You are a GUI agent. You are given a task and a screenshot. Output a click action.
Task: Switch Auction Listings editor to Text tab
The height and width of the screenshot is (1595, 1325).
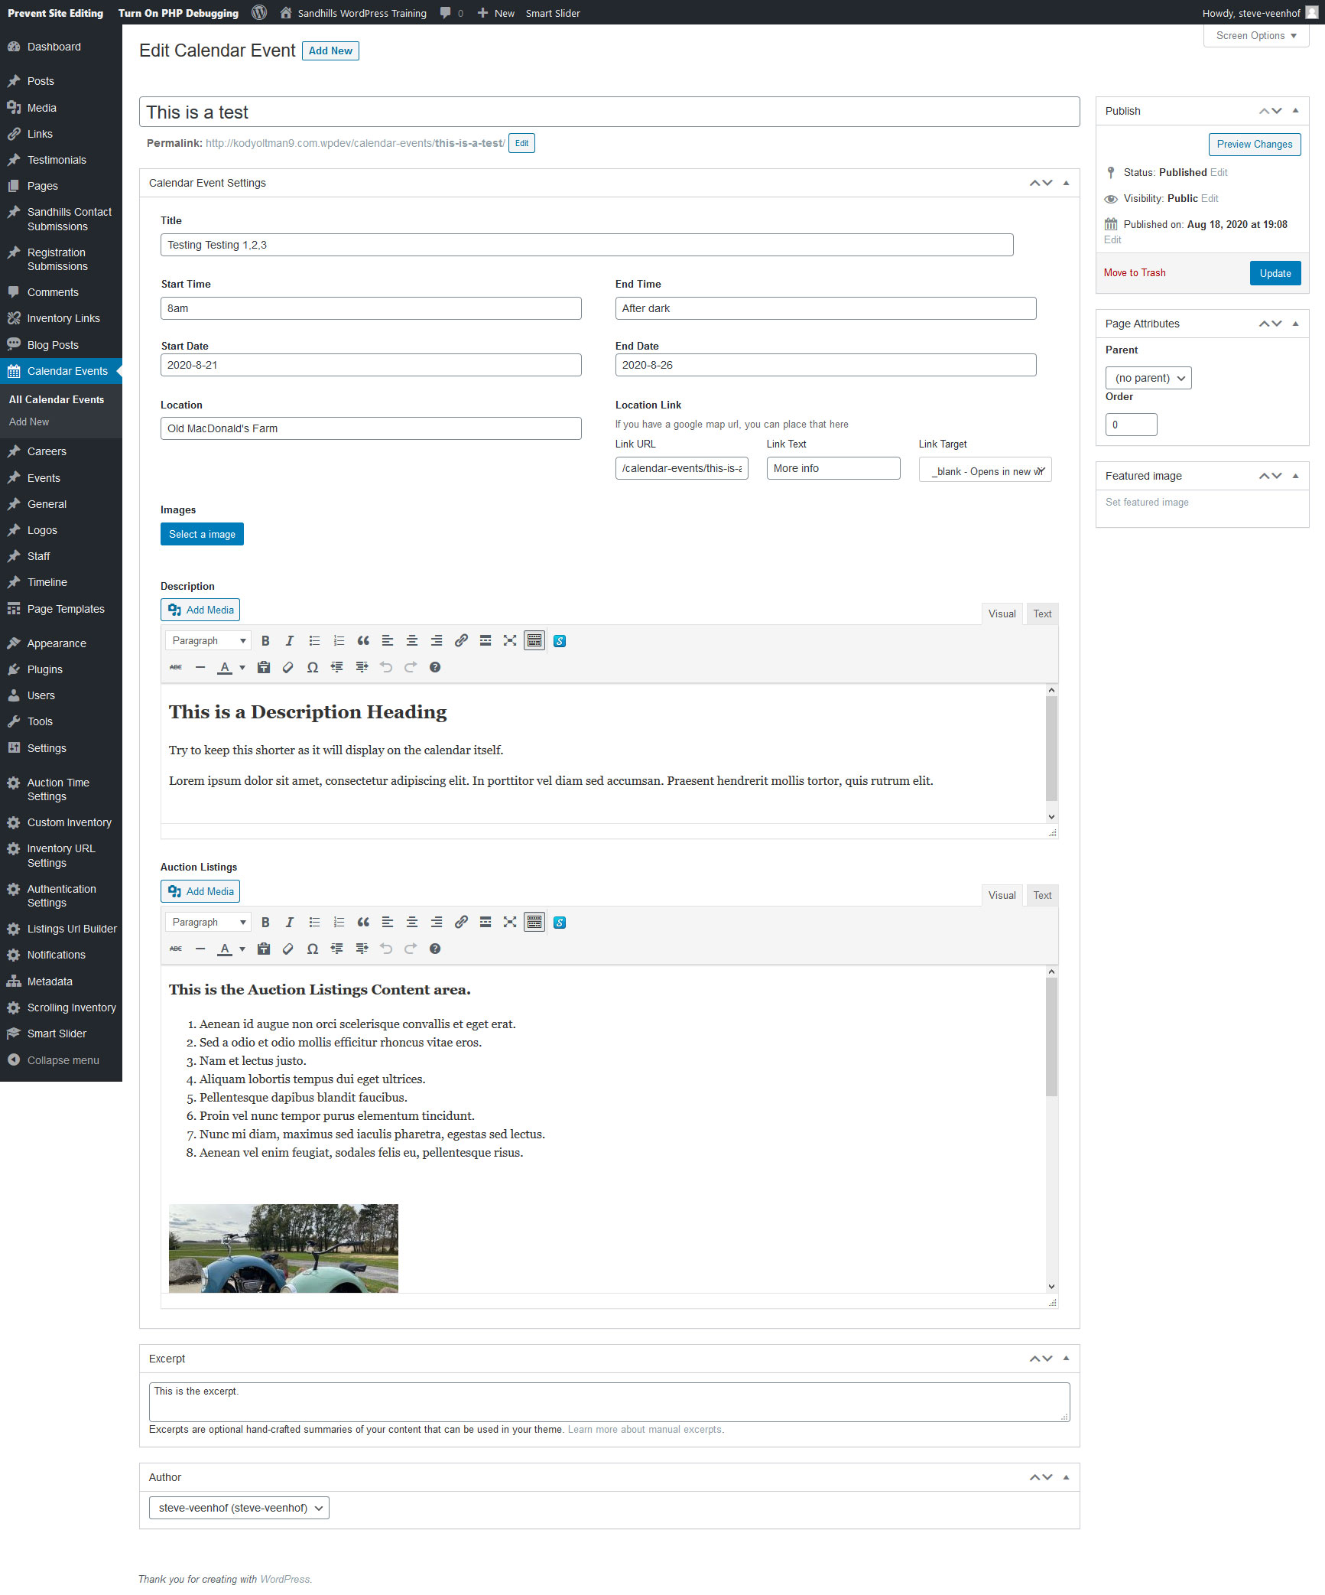pyautogui.click(x=1042, y=895)
